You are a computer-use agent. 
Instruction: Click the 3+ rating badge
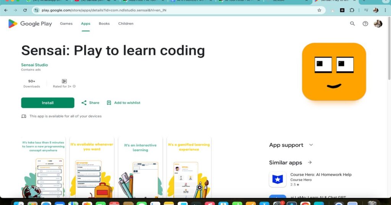coord(64,81)
